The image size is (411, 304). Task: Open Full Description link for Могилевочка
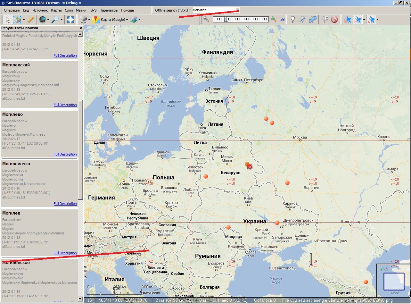65,204
